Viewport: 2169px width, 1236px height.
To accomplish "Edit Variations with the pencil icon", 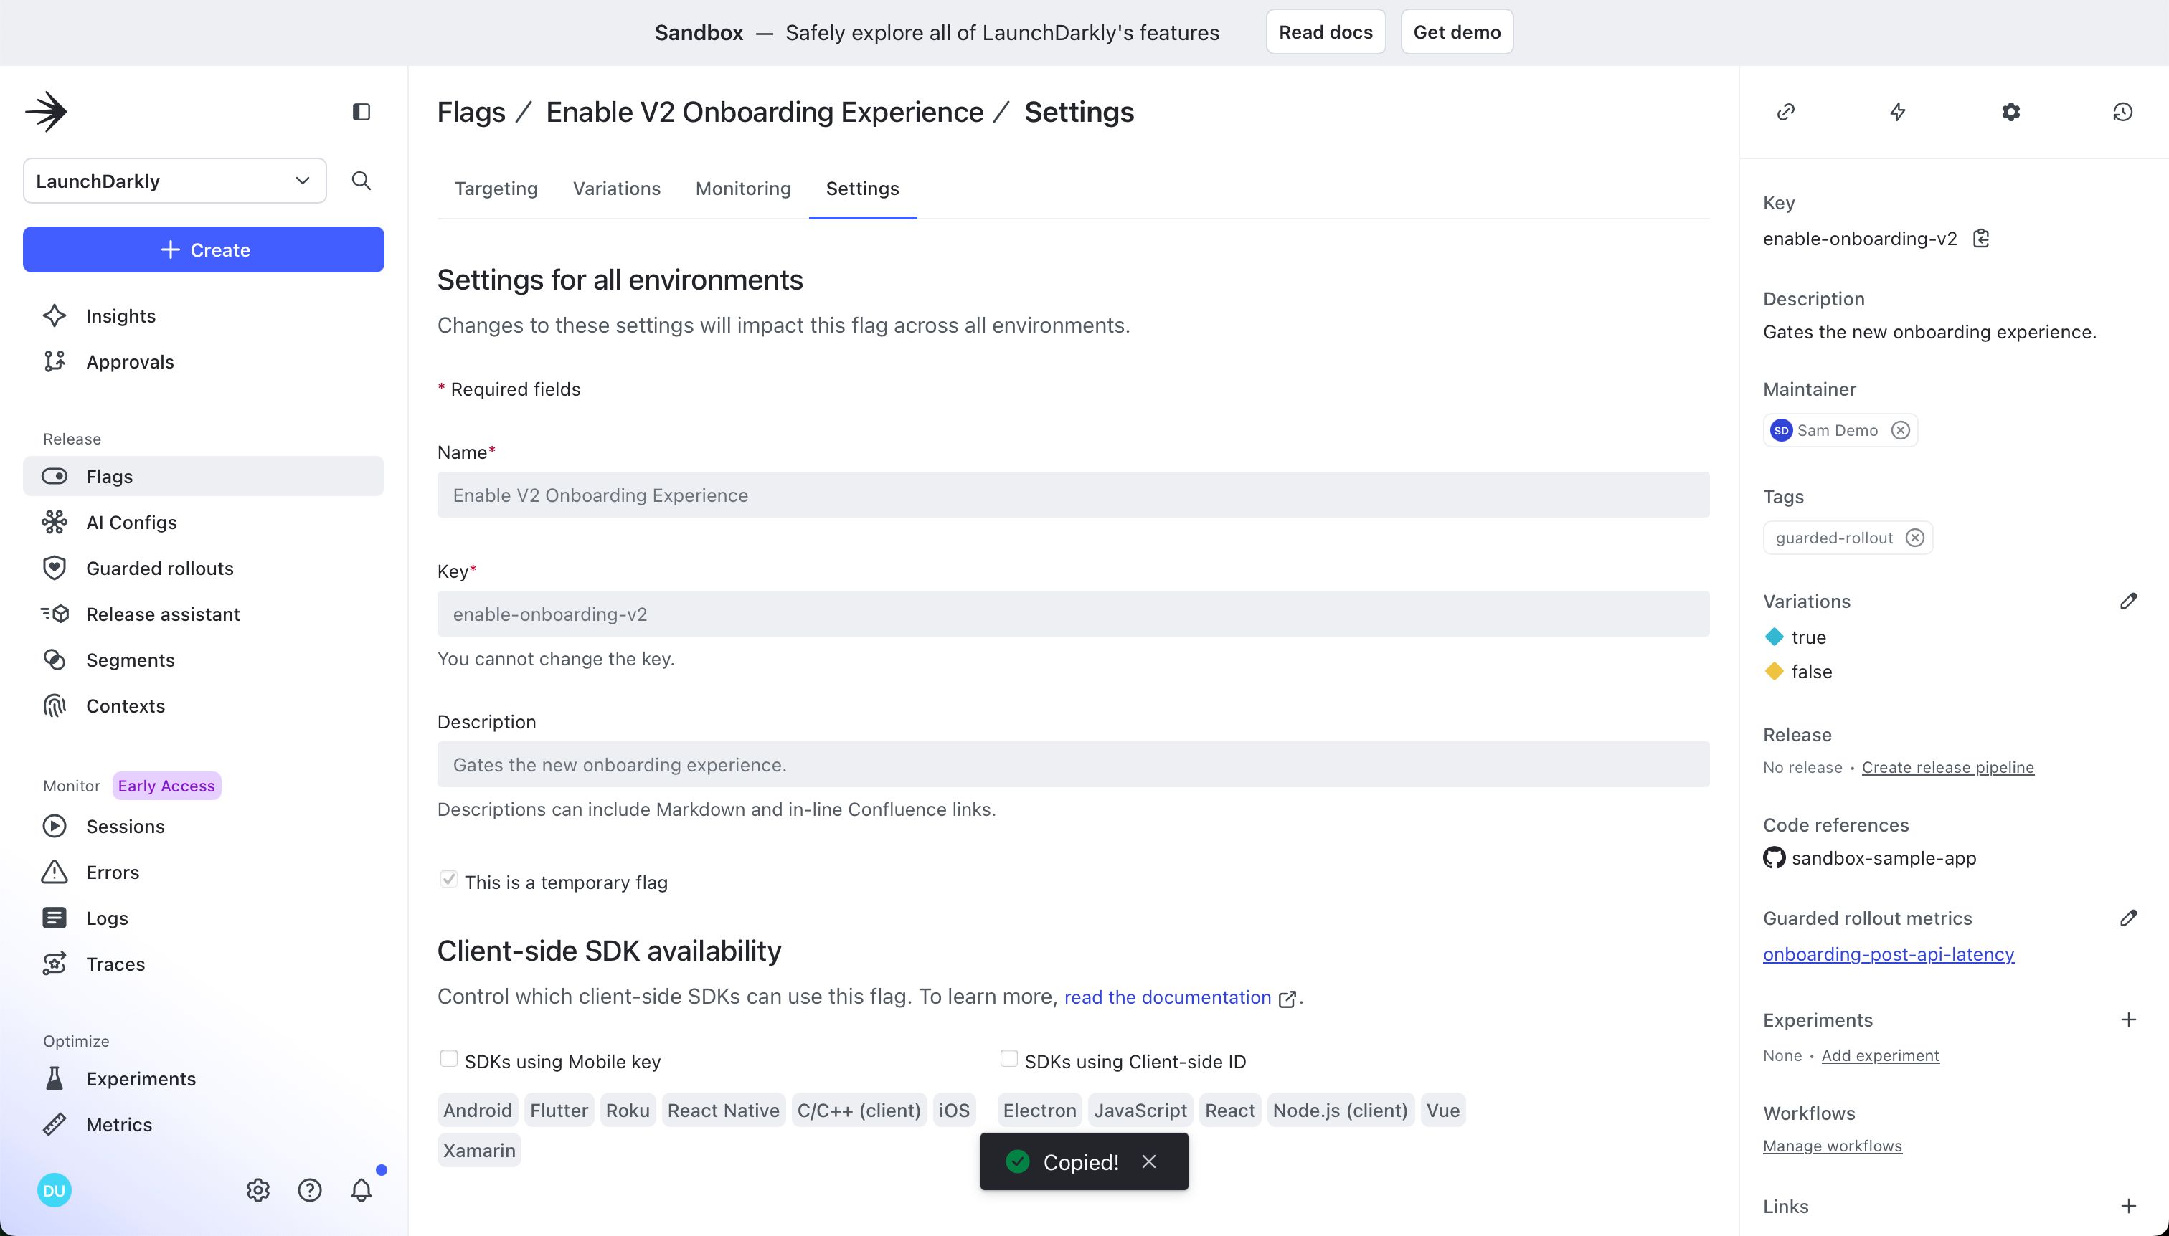I will (x=2128, y=601).
